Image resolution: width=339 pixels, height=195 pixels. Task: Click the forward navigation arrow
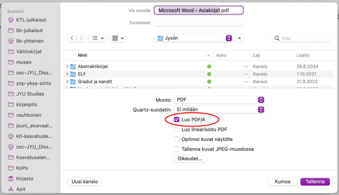coord(82,38)
